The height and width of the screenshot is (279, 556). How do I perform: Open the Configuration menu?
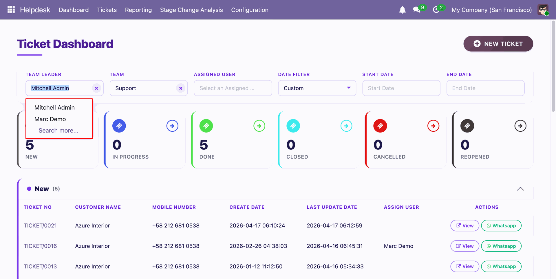250,10
